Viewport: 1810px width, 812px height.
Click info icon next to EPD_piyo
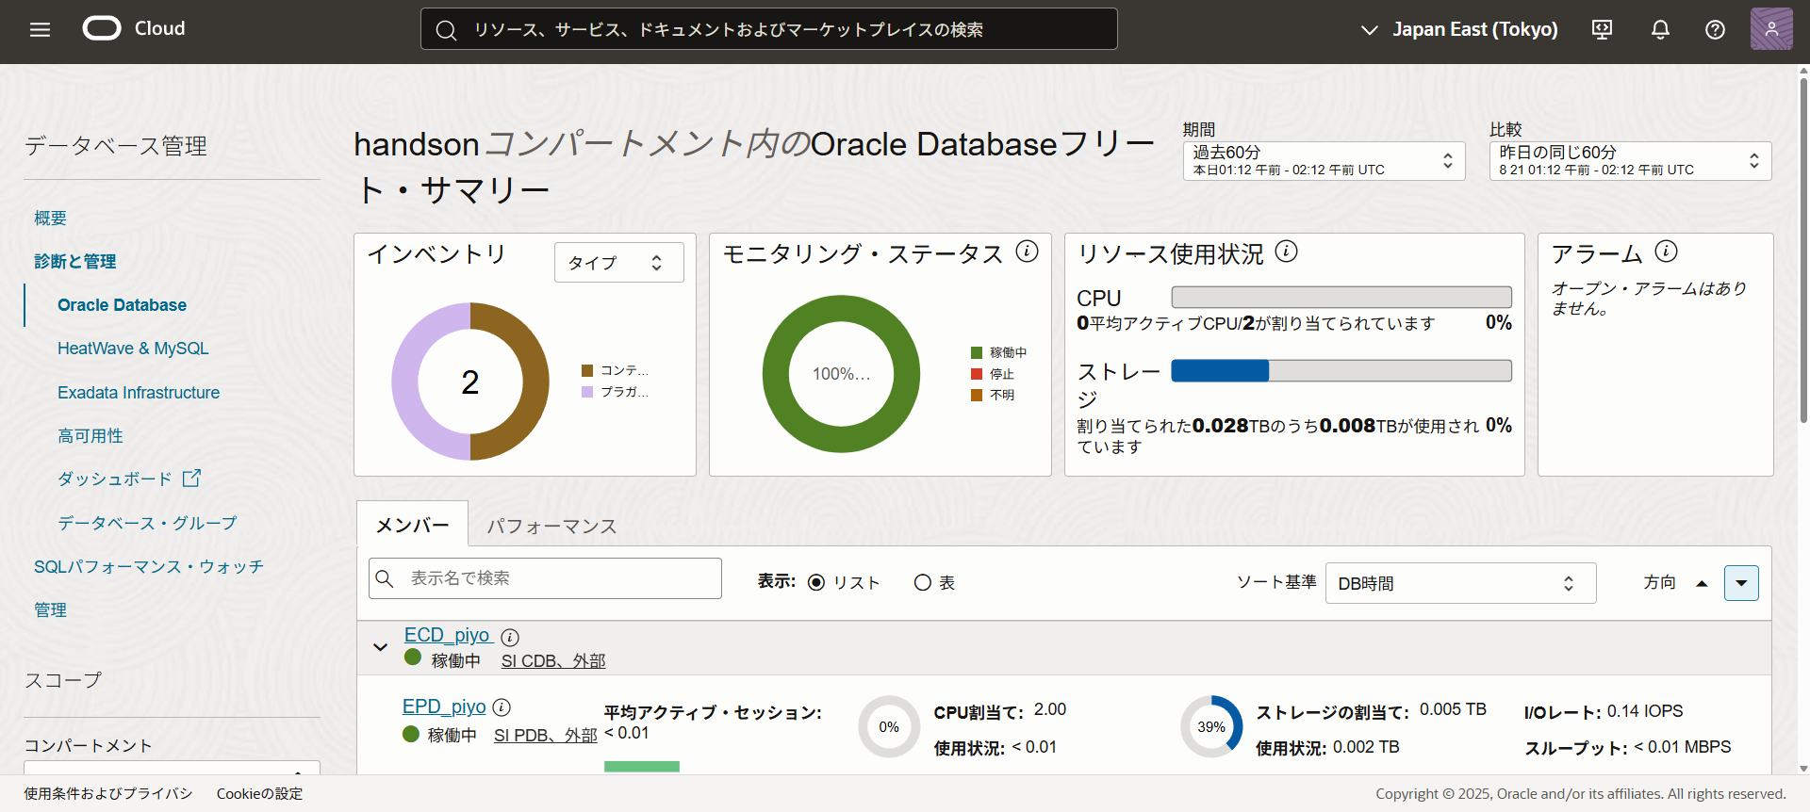502,707
